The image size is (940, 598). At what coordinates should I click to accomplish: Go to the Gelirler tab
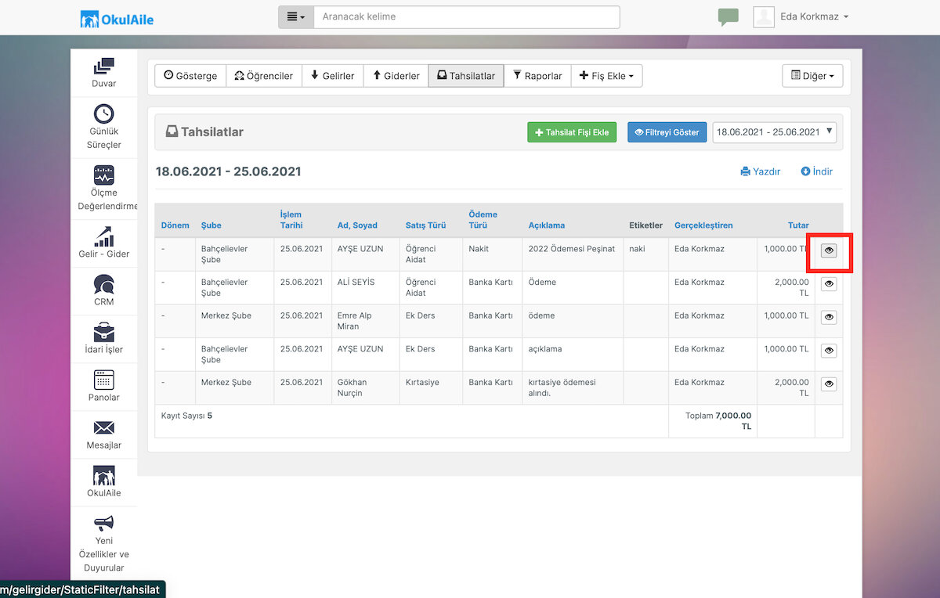(x=332, y=76)
